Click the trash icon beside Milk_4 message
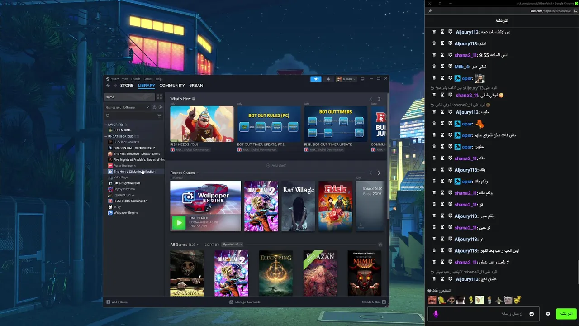The image size is (579, 326). coord(434,67)
